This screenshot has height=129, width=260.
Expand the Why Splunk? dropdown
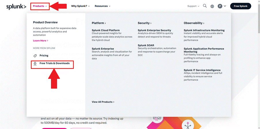pos(80,6)
